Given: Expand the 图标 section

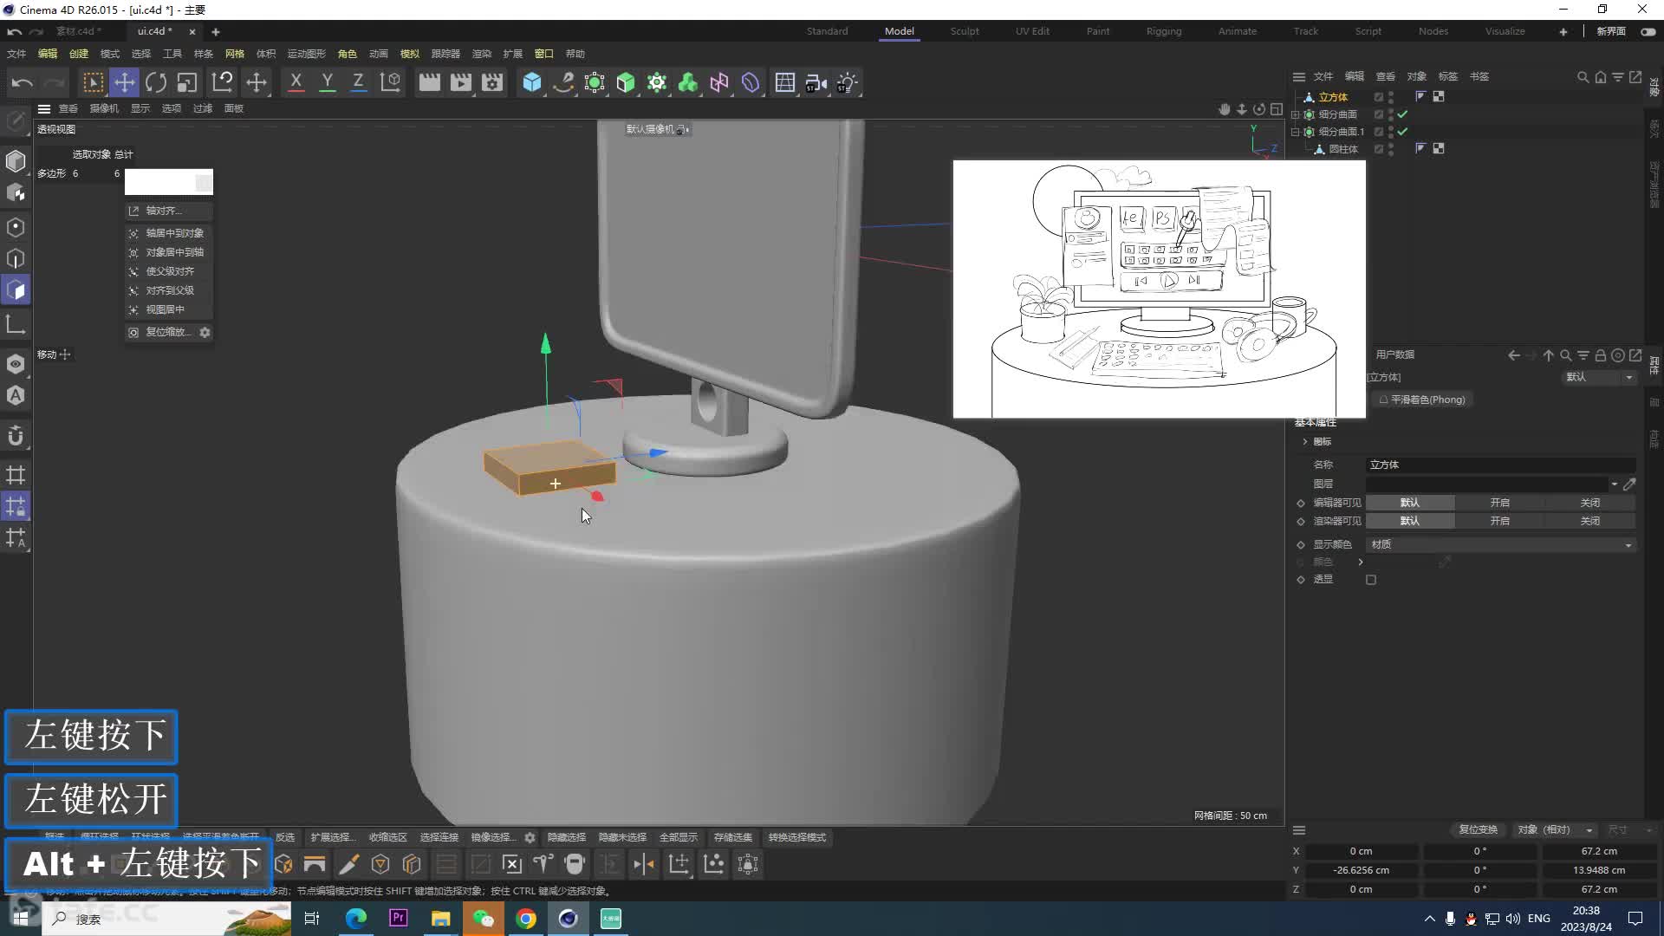Looking at the screenshot, I should pos(1305,442).
